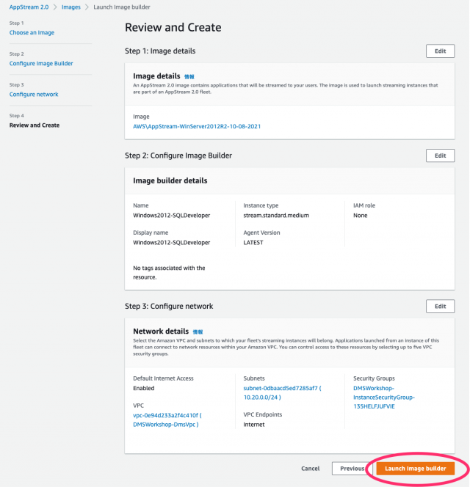The image size is (470, 487).
Task: Launch the Image builder with the orange button
Action: pyautogui.click(x=415, y=469)
